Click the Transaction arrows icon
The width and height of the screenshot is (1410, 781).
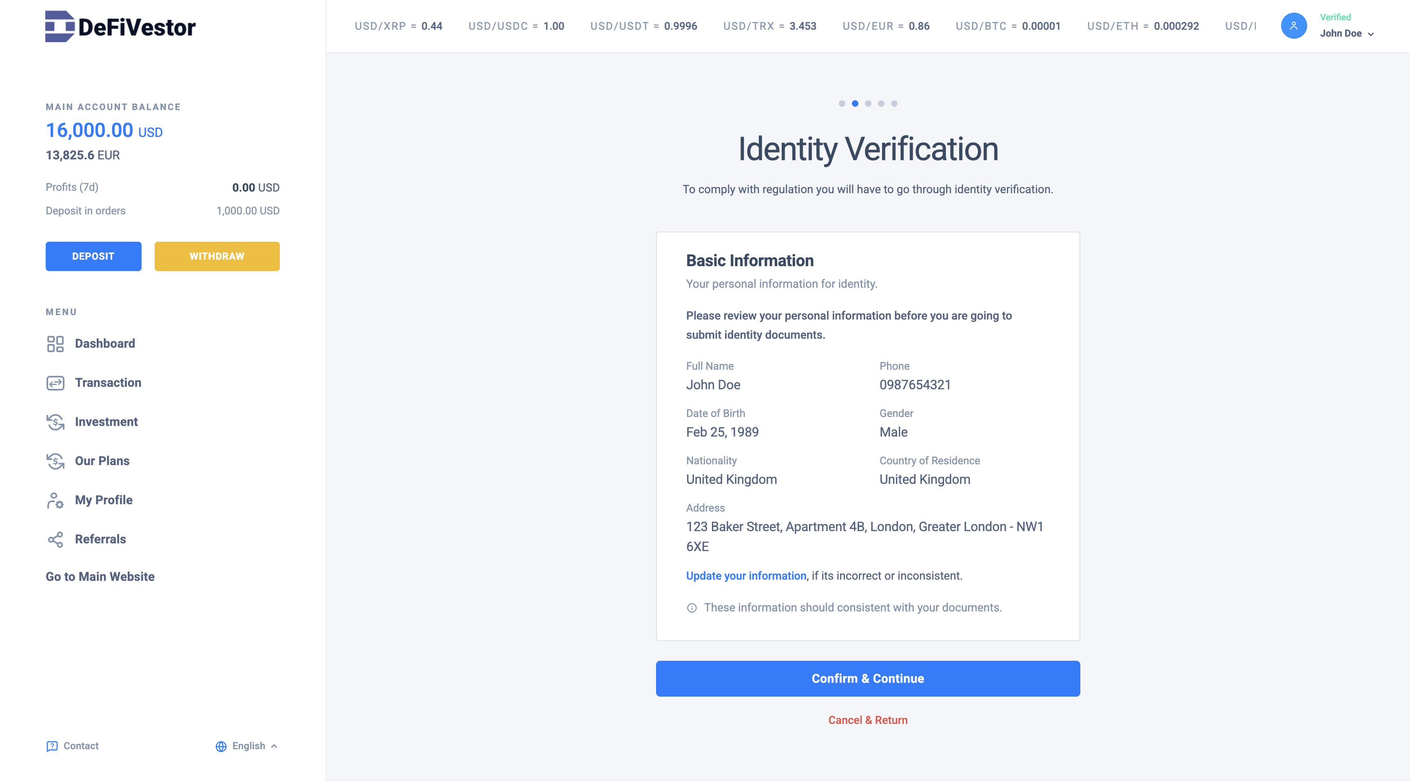[x=55, y=383]
